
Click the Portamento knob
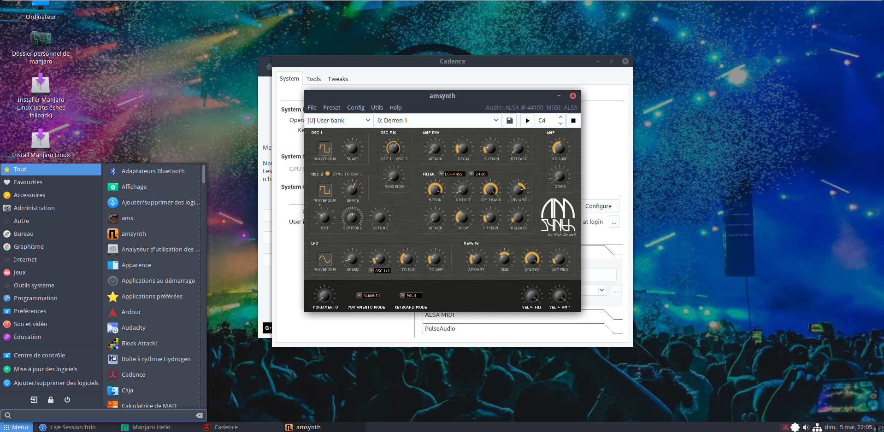coord(324,295)
